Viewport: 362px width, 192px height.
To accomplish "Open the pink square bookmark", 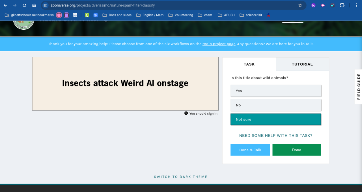I will pos(59,15).
